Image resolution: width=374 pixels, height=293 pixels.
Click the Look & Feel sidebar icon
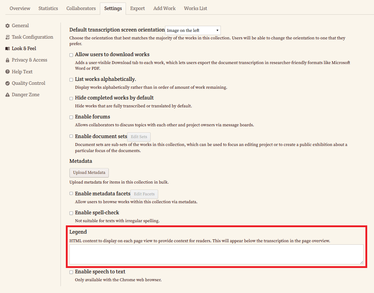(8, 49)
